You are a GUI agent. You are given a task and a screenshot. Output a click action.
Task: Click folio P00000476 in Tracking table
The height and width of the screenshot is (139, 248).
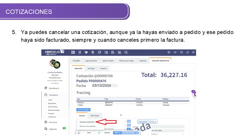tap(109, 105)
